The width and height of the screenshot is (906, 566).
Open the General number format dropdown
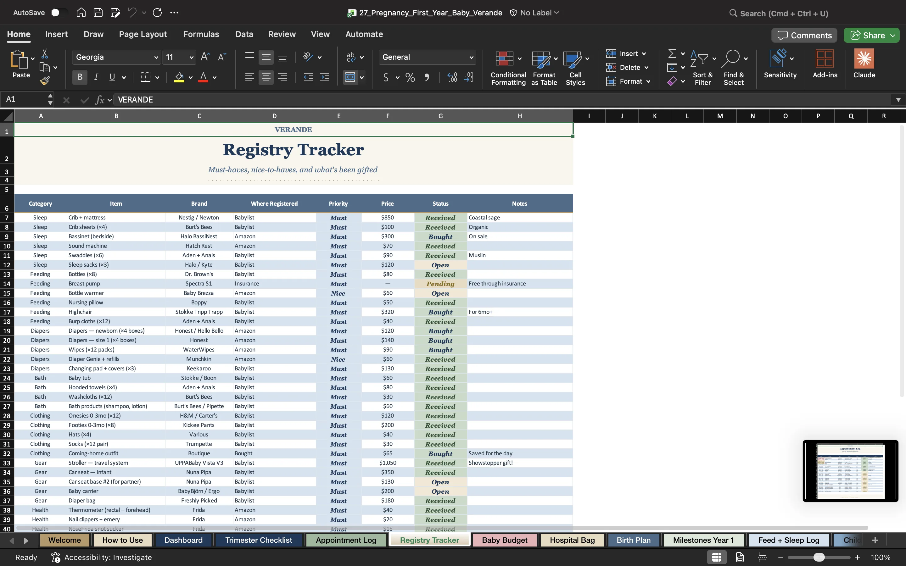tap(471, 57)
